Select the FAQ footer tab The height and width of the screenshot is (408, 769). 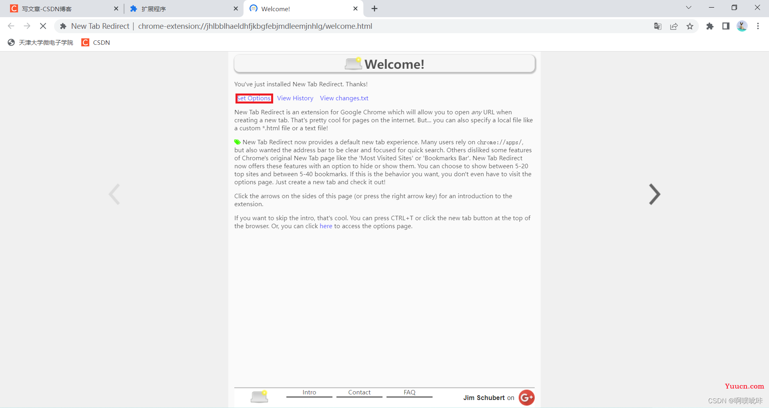point(409,392)
